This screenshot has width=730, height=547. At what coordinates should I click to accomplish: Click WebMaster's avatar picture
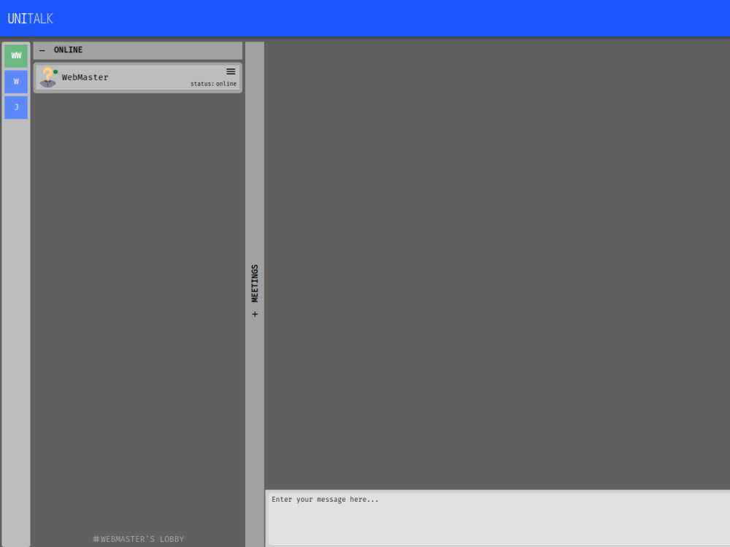pos(48,77)
